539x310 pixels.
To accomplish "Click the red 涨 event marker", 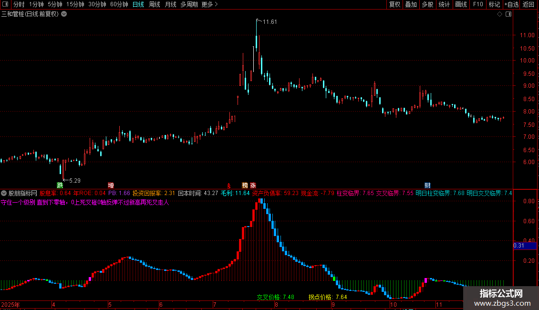I will pos(253,185).
